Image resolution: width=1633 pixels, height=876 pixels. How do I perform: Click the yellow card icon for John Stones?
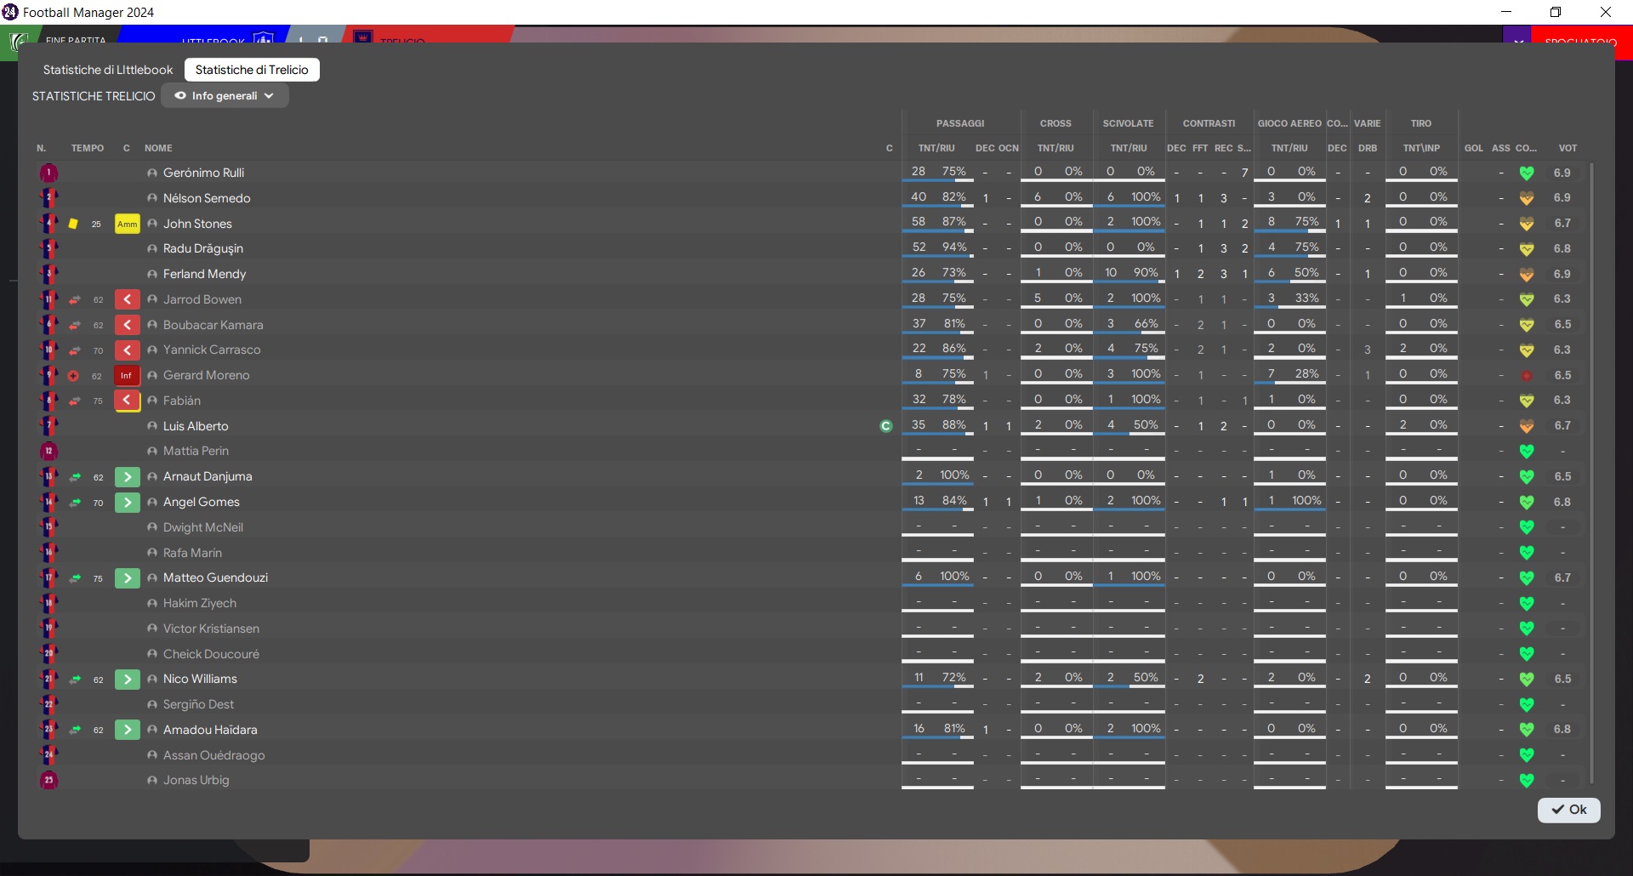click(73, 224)
